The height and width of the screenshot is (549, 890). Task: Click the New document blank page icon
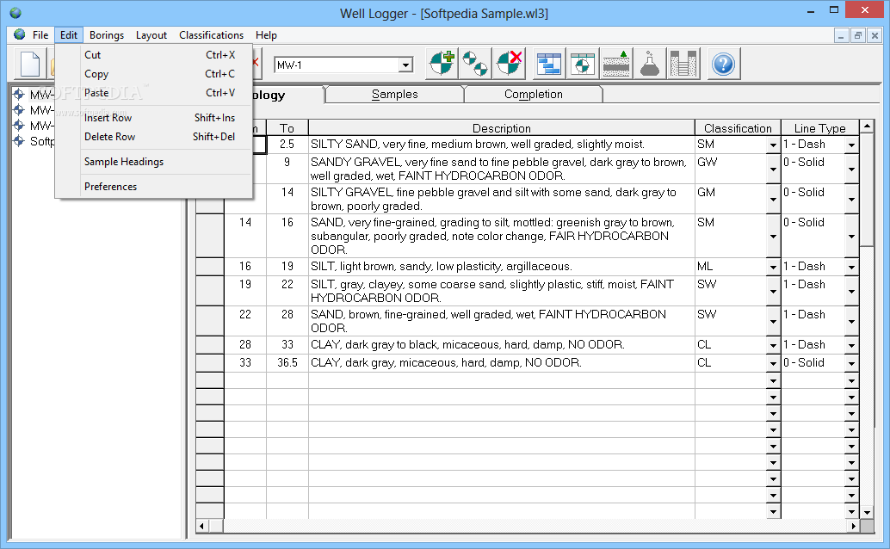(x=29, y=64)
